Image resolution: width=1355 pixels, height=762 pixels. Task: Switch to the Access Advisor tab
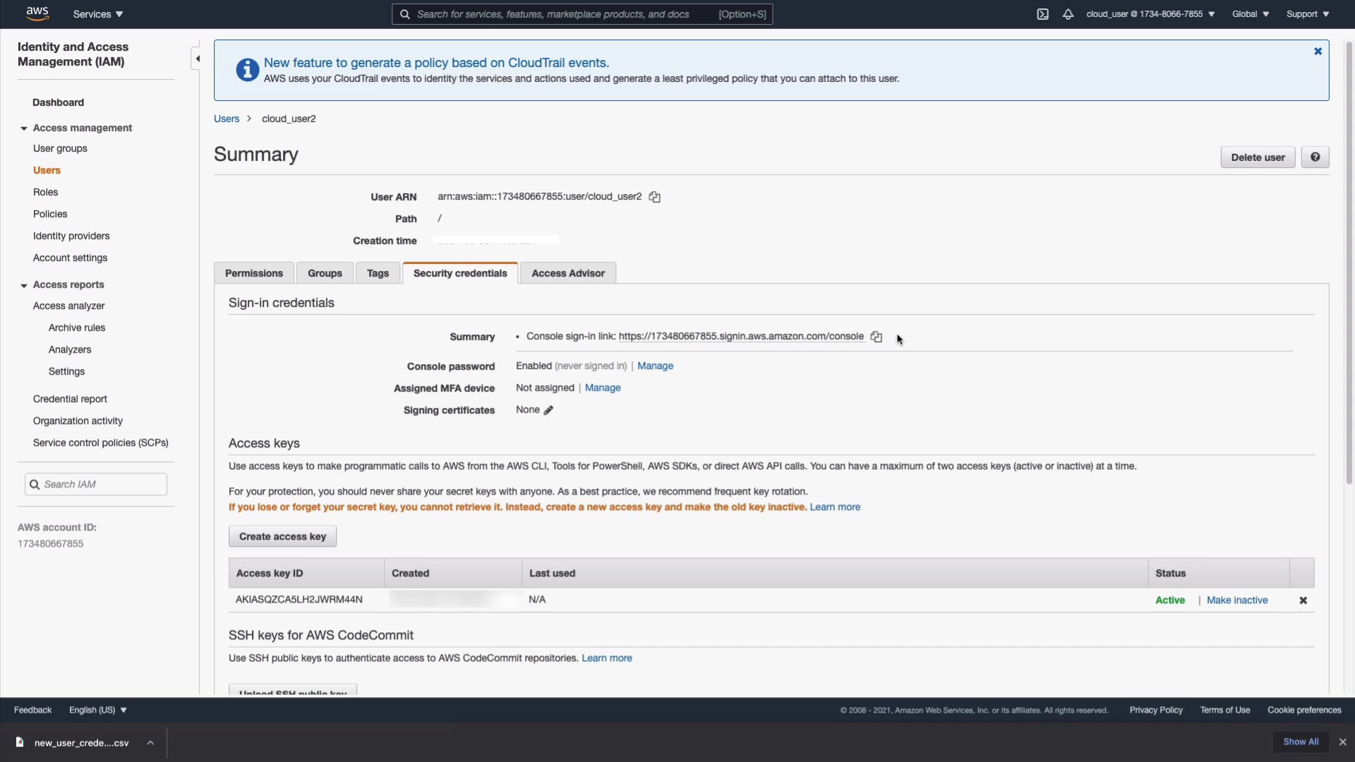point(567,274)
